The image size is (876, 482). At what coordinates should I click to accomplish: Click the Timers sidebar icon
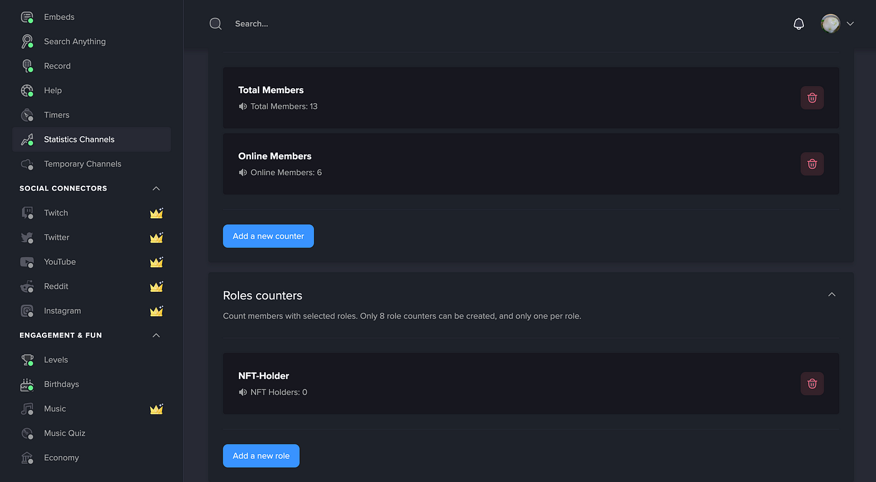27,114
